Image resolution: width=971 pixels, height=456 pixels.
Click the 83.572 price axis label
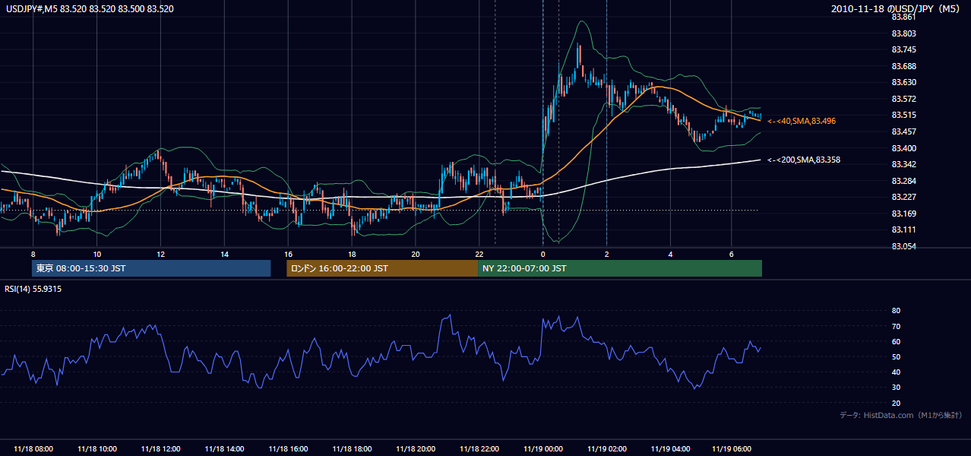[x=904, y=99]
